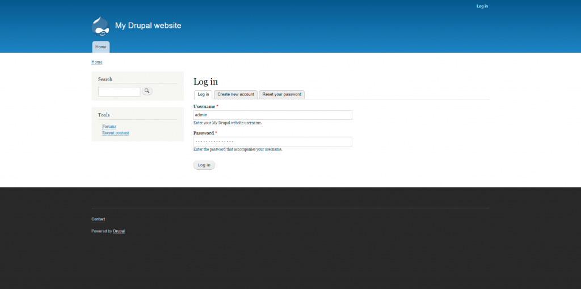This screenshot has width=581, height=289.
Task: Focus the Search text box in sidebar
Action: click(x=119, y=91)
